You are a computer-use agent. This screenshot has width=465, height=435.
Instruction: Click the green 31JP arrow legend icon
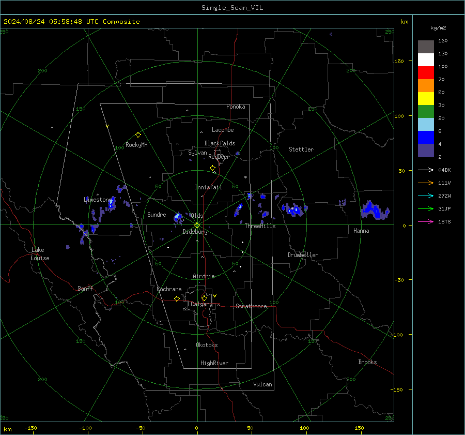click(x=426, y=209)
